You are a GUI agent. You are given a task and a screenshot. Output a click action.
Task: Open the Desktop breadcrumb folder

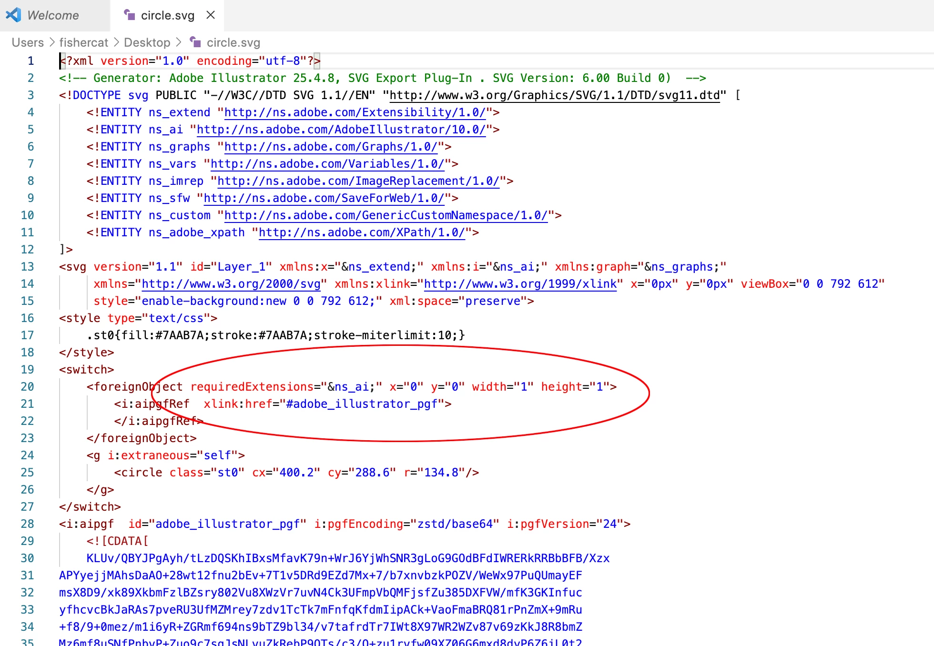147,42
